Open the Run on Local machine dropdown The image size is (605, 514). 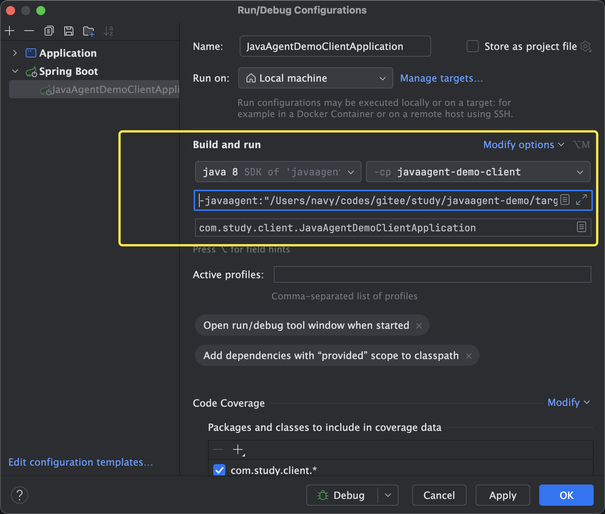click(316, 78)
